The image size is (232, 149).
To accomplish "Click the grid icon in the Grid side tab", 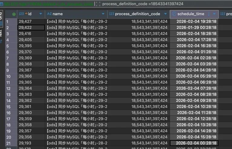I will (1, 23).
